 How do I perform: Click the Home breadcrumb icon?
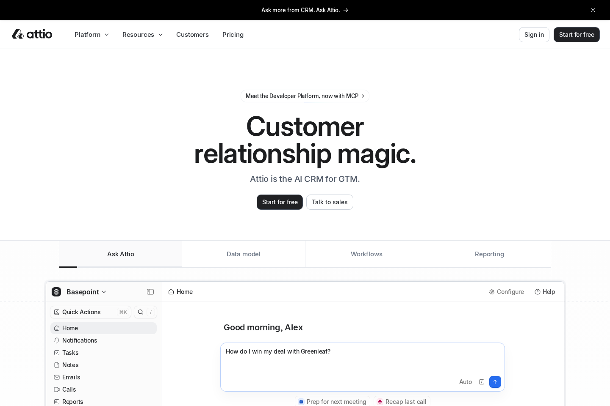pos(171,292)
